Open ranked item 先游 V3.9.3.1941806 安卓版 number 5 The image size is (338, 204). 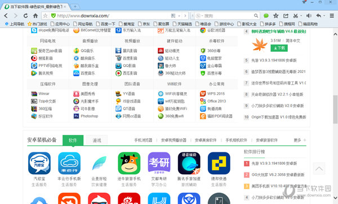point(274,60)
